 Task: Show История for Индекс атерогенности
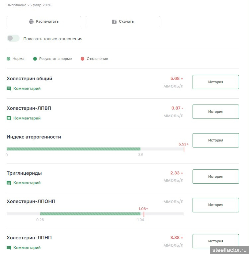(215, 140)
